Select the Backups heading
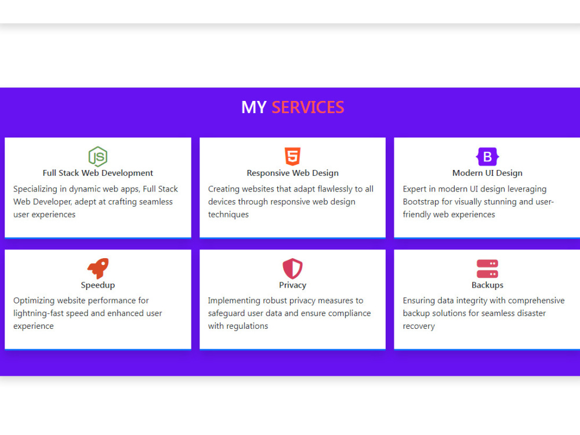 [x=487, y=285]
